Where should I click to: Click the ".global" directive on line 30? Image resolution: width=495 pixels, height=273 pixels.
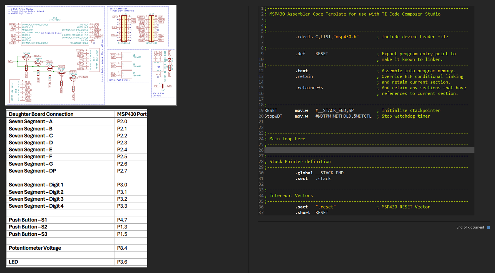pos(304,173)
